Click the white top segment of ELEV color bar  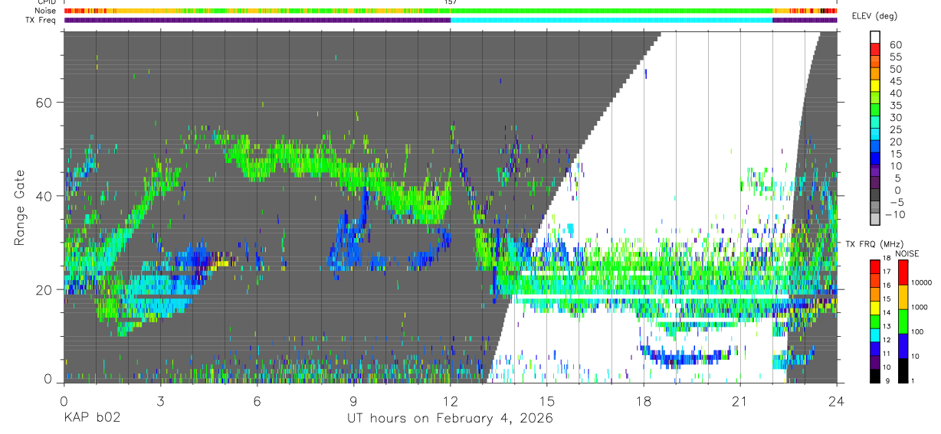(875, 38)
